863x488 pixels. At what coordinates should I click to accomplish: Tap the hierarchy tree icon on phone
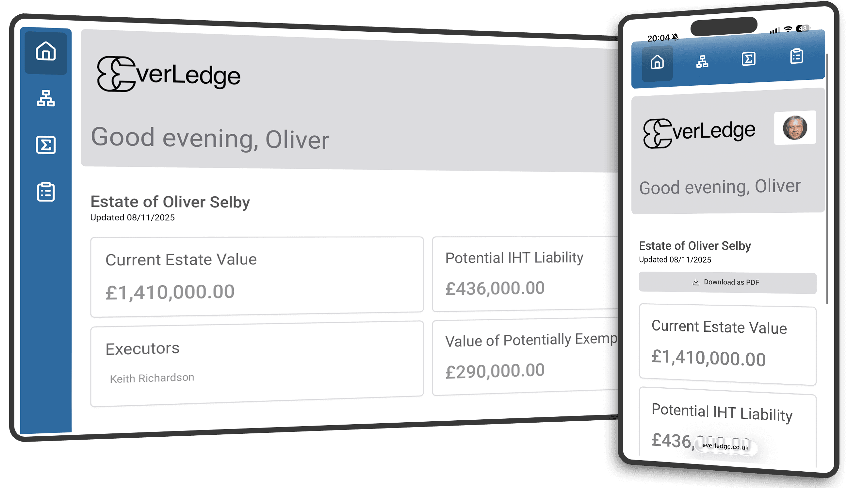[x=702, y=62]
